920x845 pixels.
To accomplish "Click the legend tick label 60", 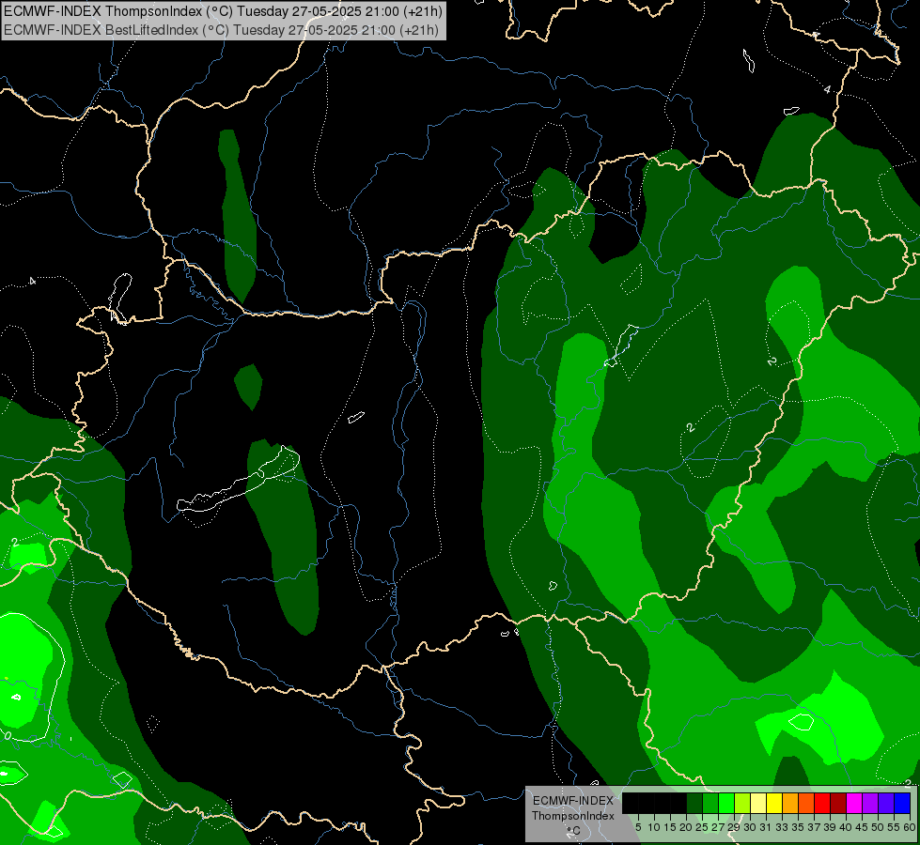I will click(910, 827).
